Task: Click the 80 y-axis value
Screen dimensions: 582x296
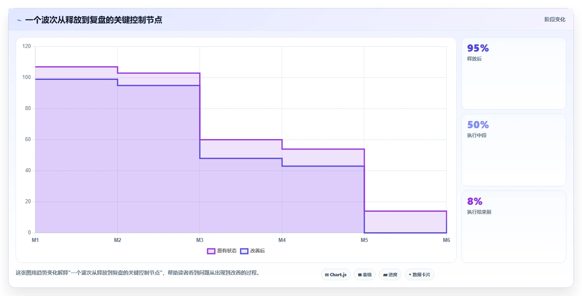Action: [x=28, y=108]
